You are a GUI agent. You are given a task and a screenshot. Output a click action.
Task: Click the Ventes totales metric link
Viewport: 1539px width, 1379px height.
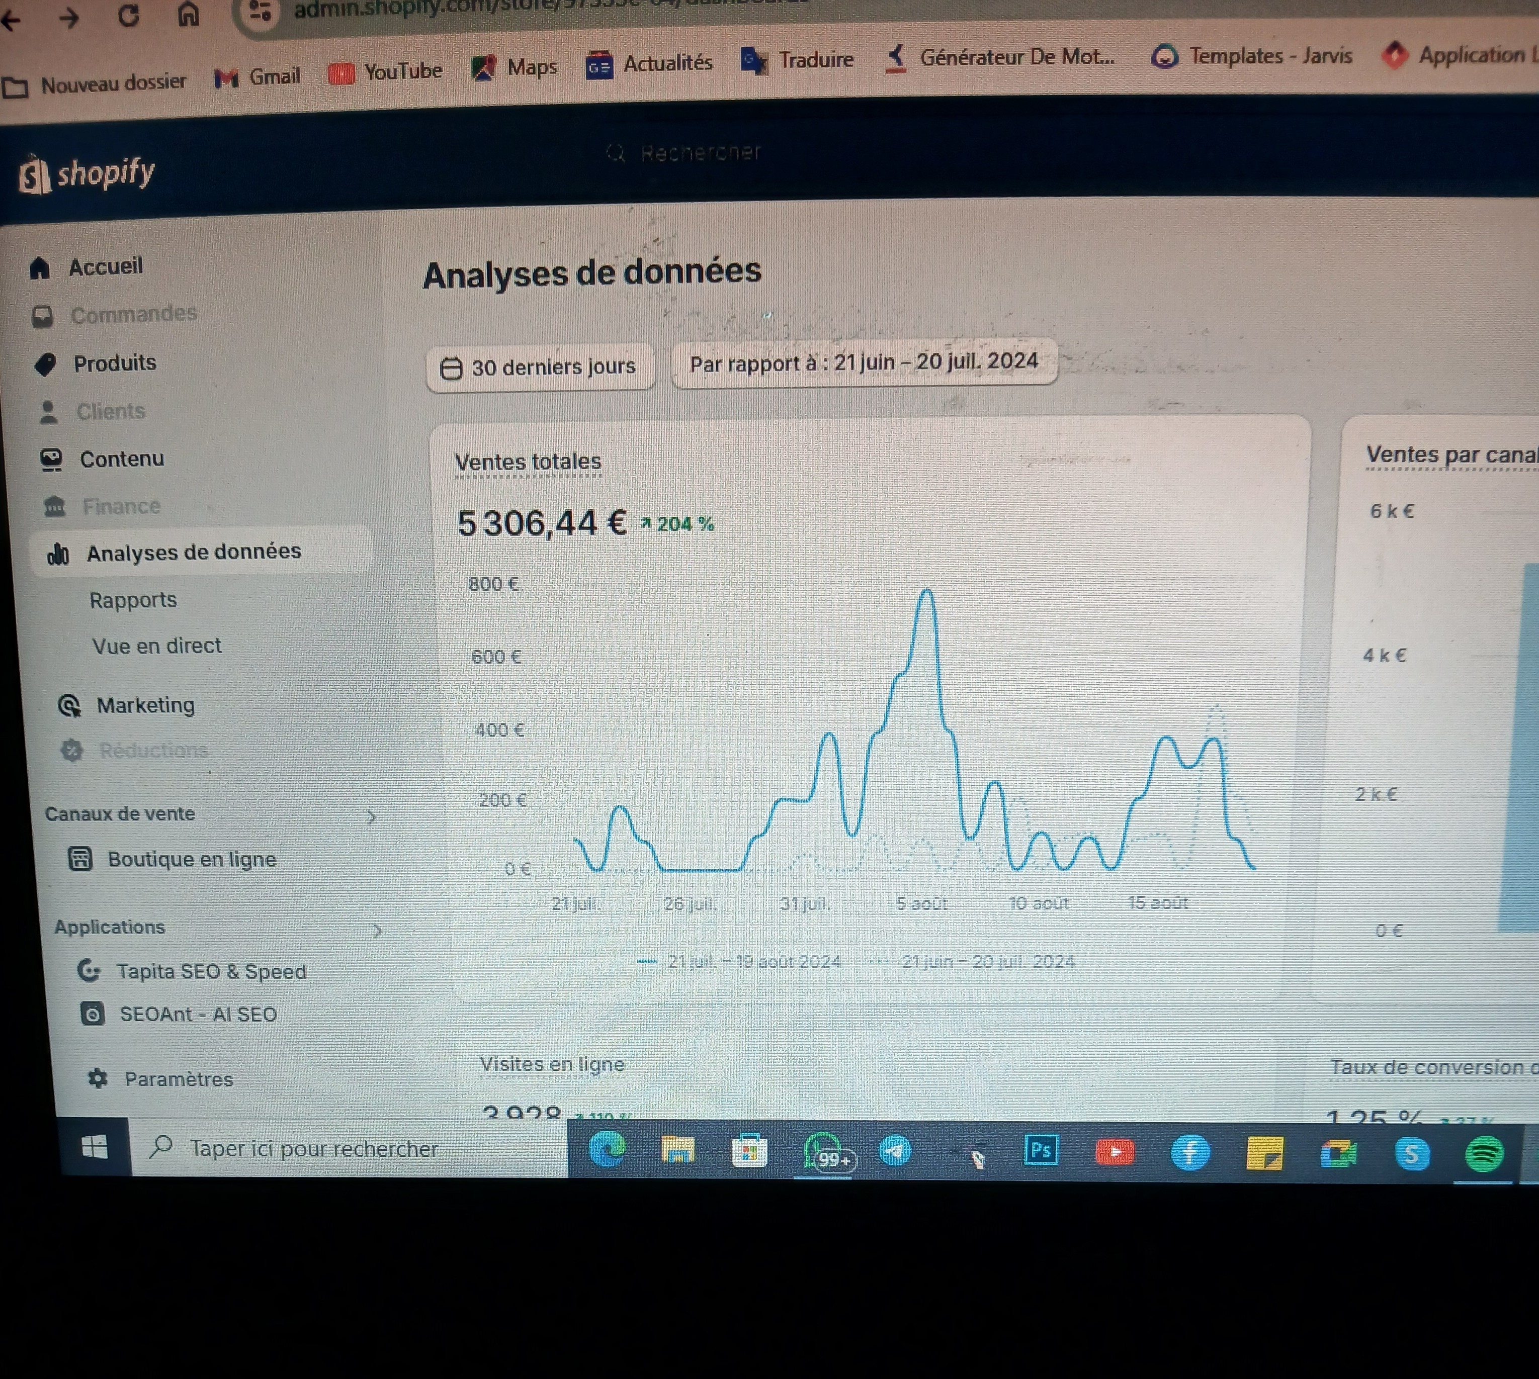(x=528, y=461)
